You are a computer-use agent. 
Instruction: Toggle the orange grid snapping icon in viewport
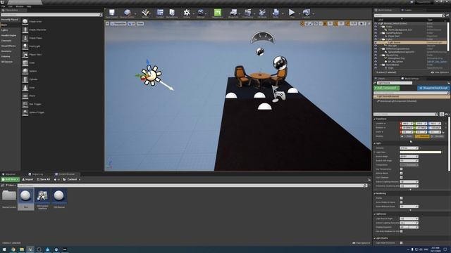coord(325,23)
